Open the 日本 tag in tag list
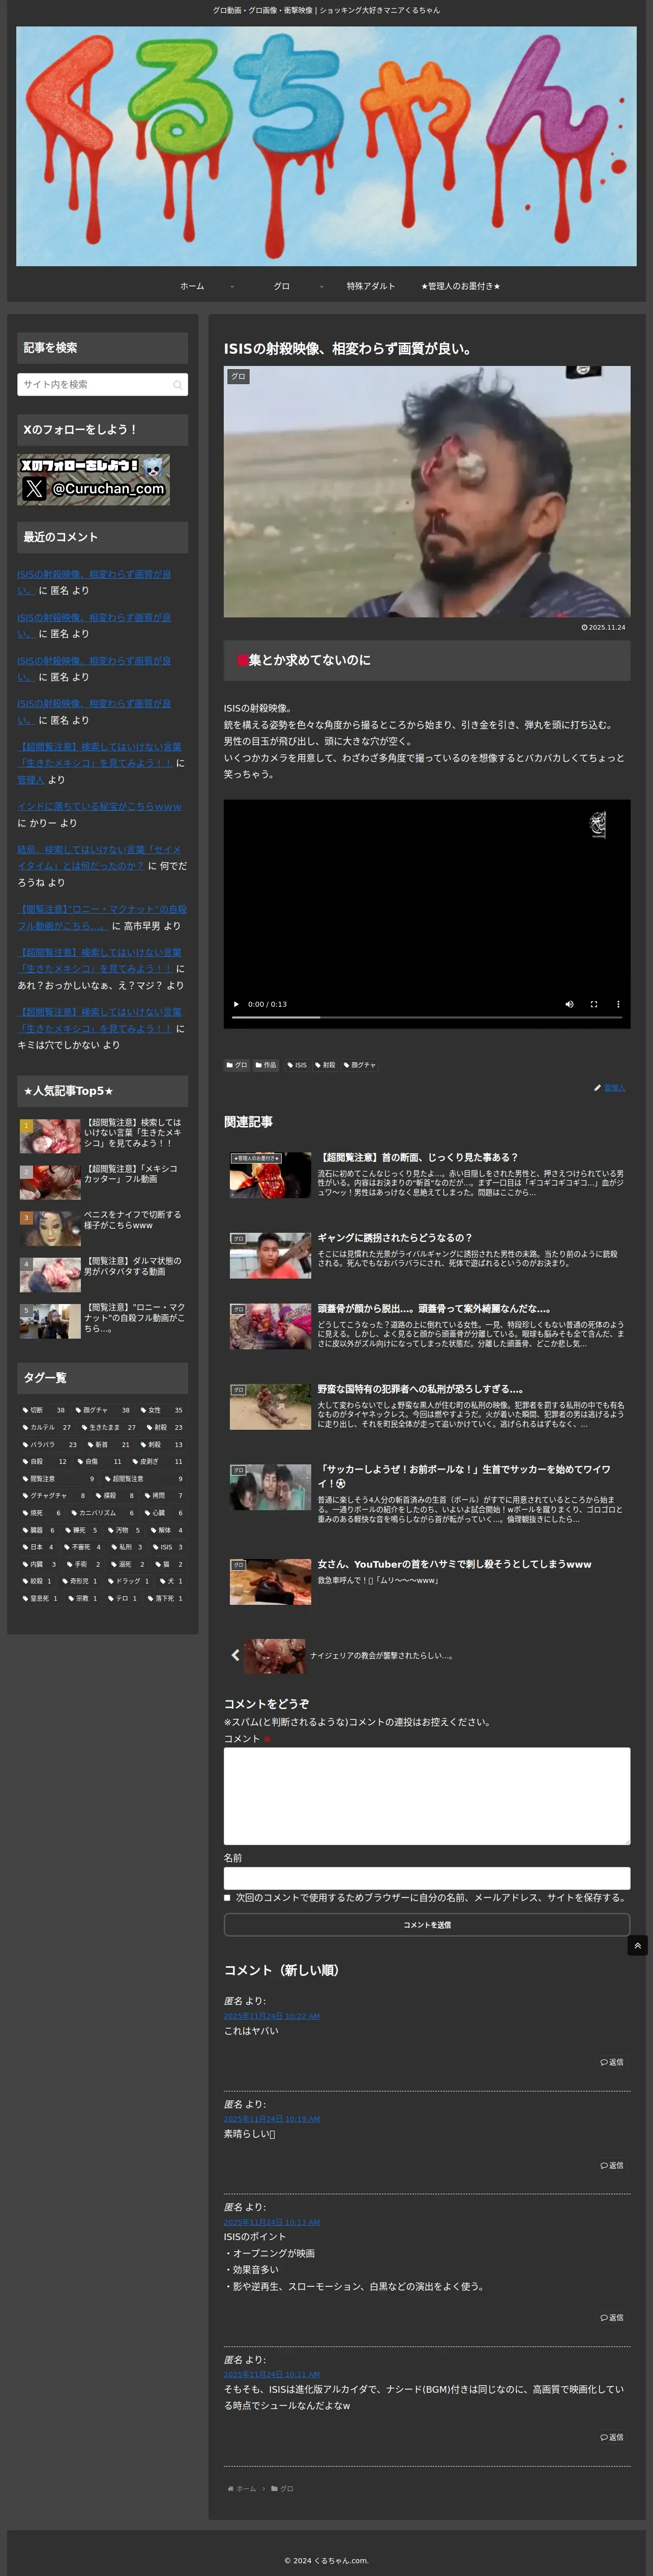Image resolution: width=653 pixels, height=2576 pixels. [x=38, y=1547]
